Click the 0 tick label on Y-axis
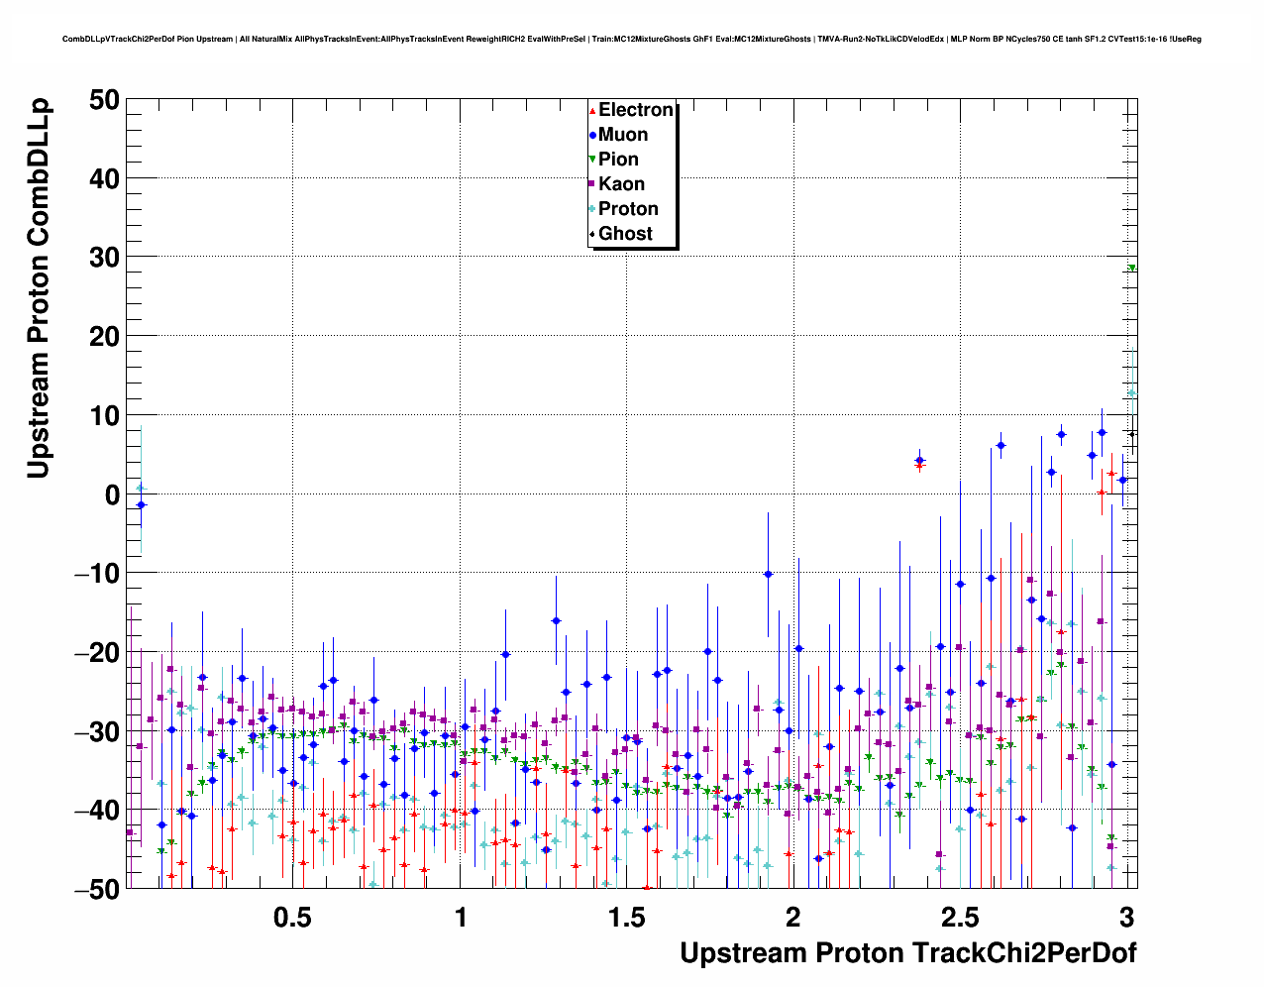The height and width of the screenshot is (987, 1264). click(111, 494)
